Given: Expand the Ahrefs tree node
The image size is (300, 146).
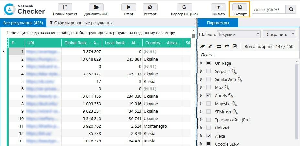Looking at the screenshot, I should [201, 95].
